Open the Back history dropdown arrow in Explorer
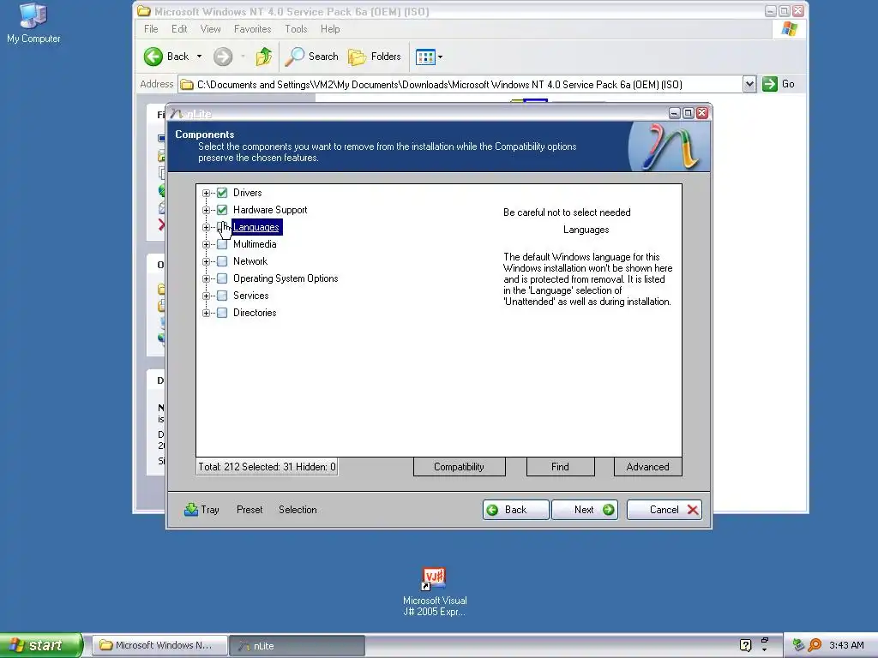Viewport: 878px width, 658px height. [199, 57]
